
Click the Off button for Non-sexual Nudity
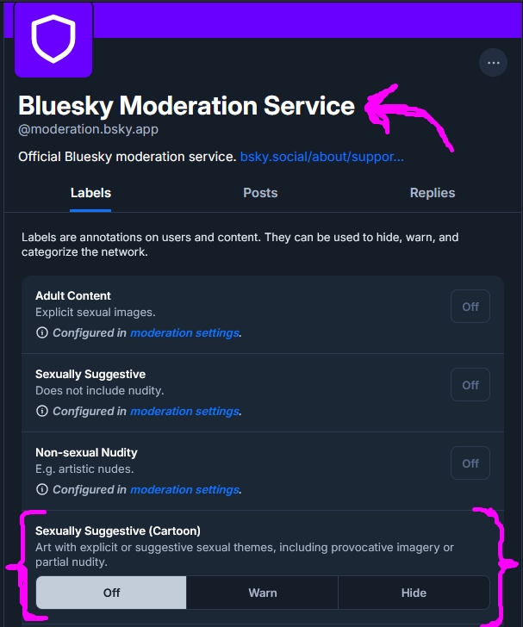pyautogui.click(x=470, y=463)
